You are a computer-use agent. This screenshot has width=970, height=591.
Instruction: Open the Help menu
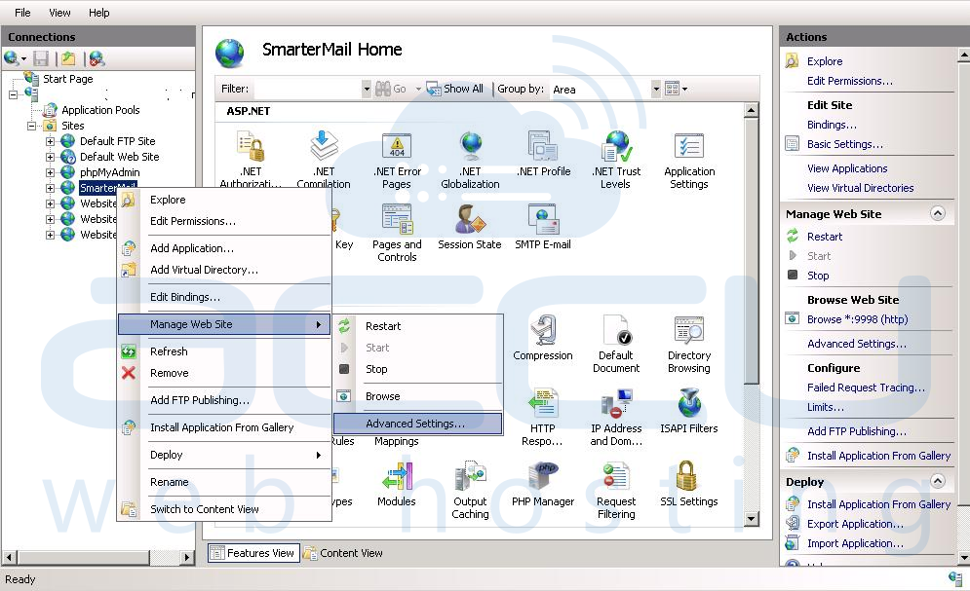(x=99, y=13)
